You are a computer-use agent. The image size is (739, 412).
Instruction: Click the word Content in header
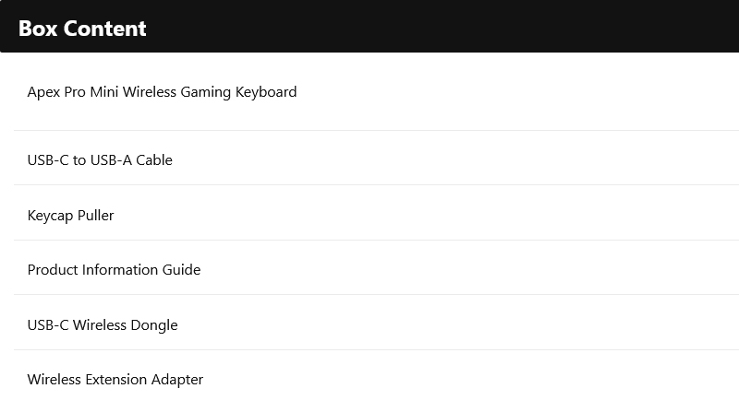tap(105, 29)
